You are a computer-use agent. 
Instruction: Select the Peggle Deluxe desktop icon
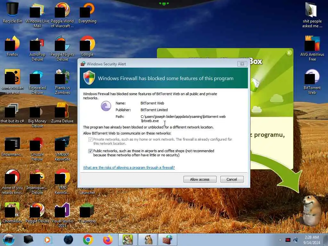tap(37, 213)
